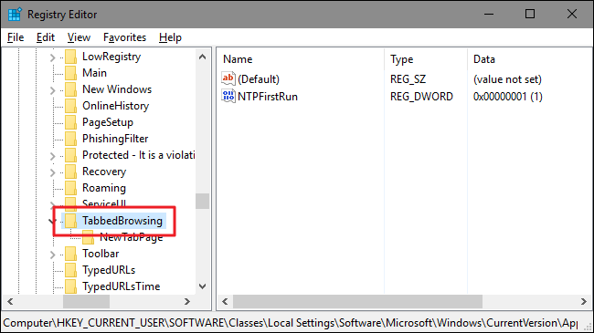Click tree pane scroll up arrow

[203, 57]
